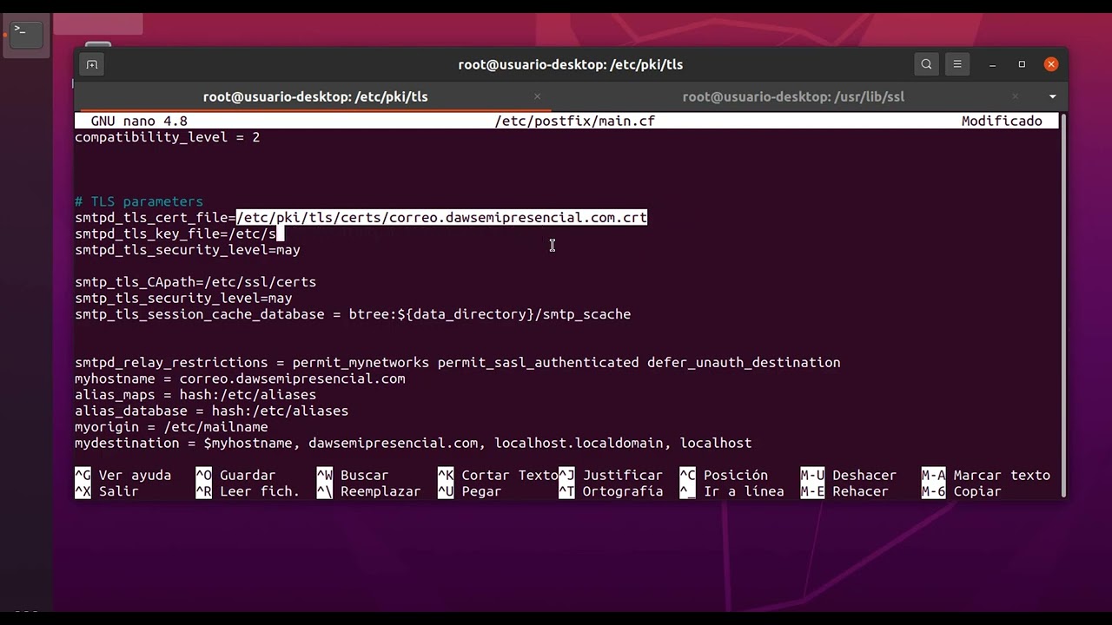
Task: Click the ^O Guardar shortcut
Action: [x=235, y=475]
